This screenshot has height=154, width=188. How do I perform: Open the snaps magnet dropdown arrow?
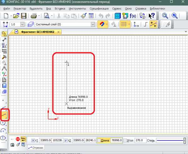tap(107, 24)
